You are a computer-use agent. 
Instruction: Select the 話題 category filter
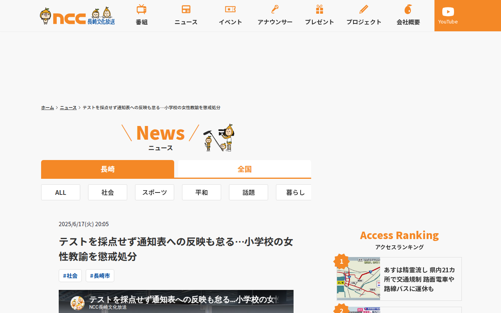[249, 192]
